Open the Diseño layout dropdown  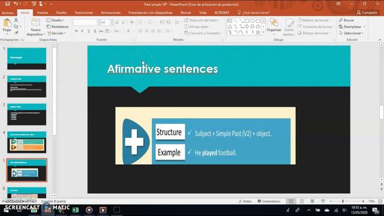pyautogui.click(x=56, y=20)
